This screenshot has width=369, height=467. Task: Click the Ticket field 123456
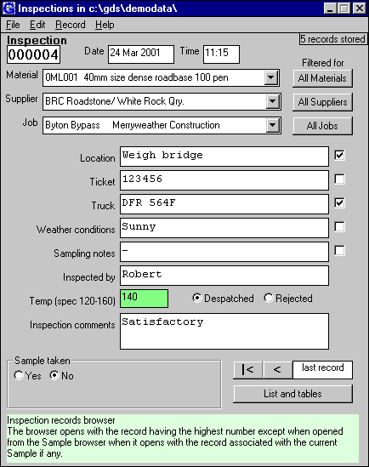(224, 180)
